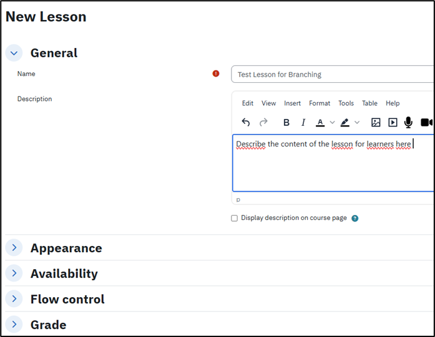Viewport: 435px width, 337px height.
Task: Collapse the General section
Action: [14, 53]
